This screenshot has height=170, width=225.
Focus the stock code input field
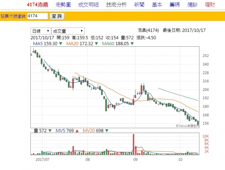pos(37,16)
